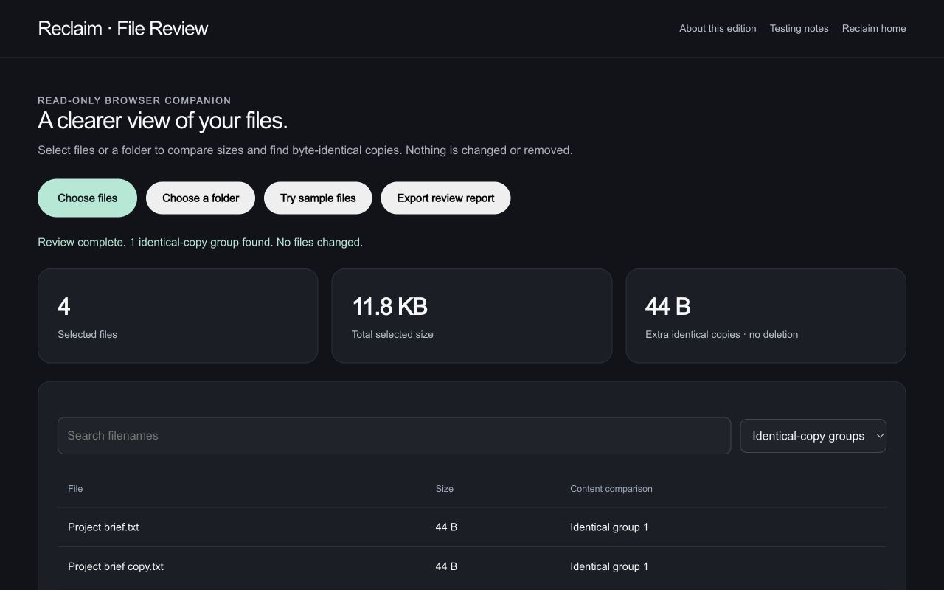Click Identical group 1 for Project brief.txt
The height and width of the screenshot is (590, 944).
[609, 527]
